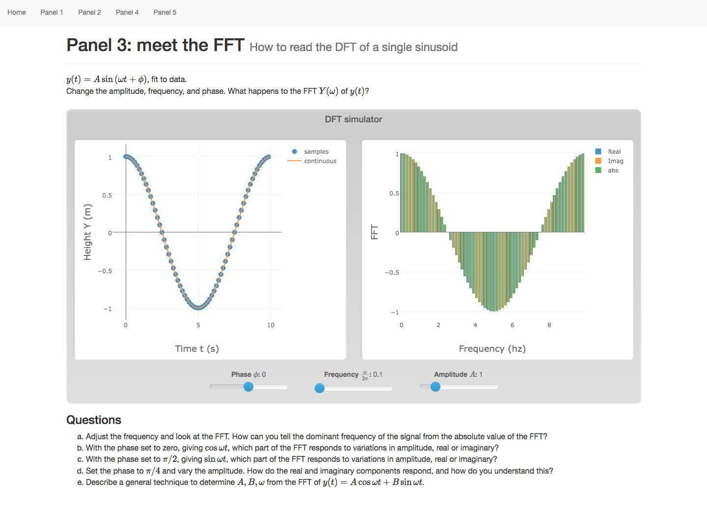Viewport: 707px width, 508px height.
Task: Click the Height Y (m) axis title
Action: point(87,232)
